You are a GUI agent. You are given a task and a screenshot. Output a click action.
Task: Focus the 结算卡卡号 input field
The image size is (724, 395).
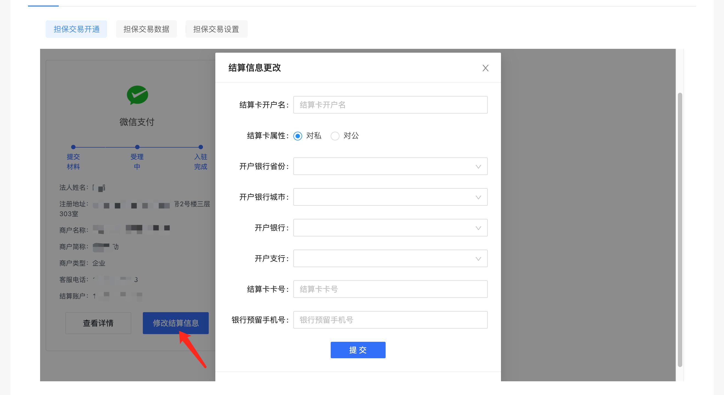[390, 289]
